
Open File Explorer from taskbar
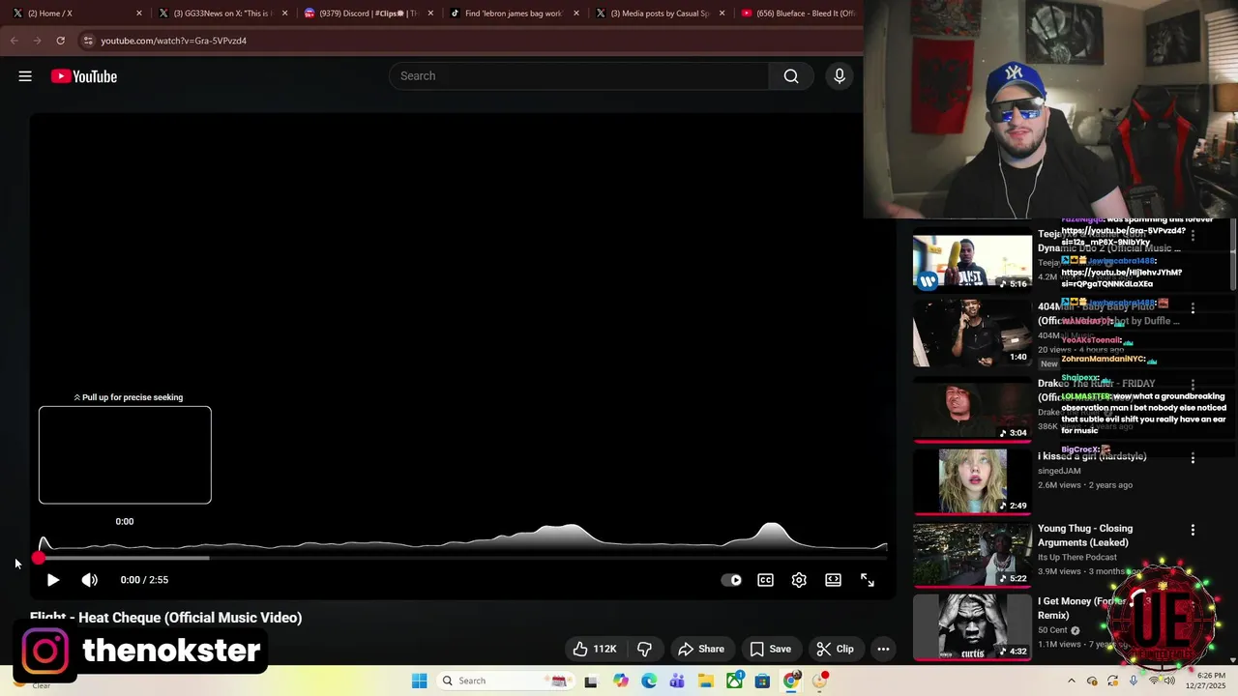pyautogui.click(x=706, y=681)
